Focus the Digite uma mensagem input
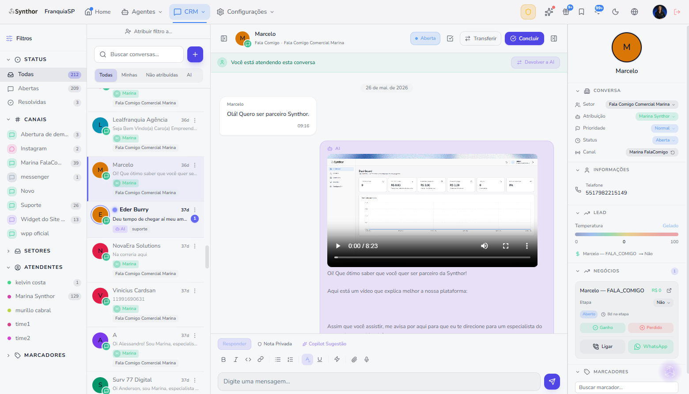 [x=379, y=382]
